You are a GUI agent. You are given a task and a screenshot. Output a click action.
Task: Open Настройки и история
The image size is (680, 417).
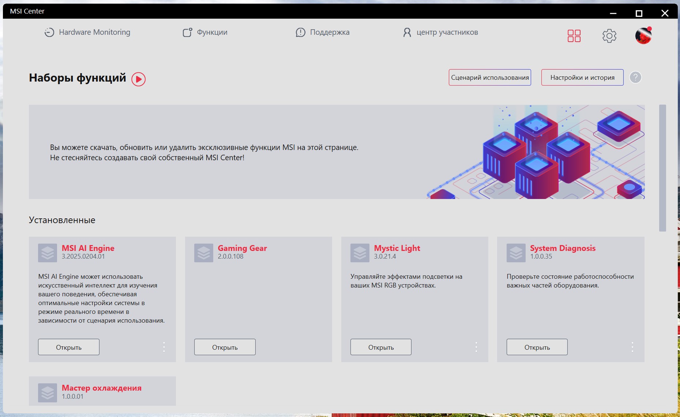tap(582, 78)
